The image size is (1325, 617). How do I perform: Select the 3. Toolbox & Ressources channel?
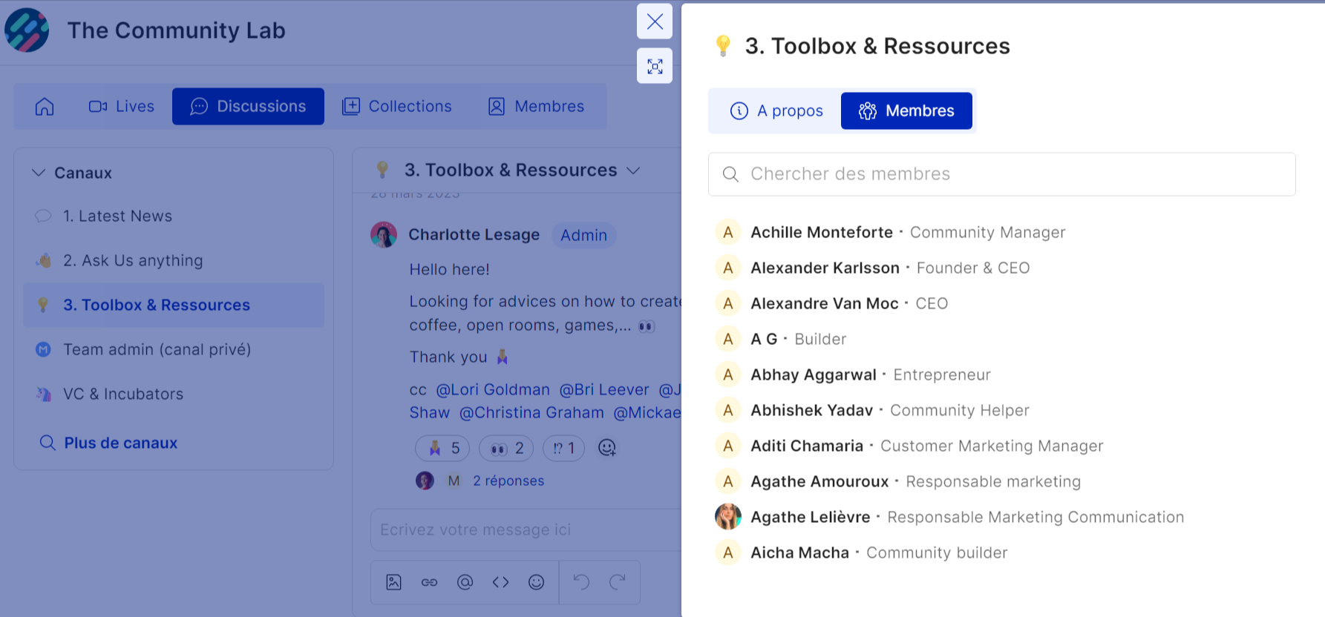coord(174,305)
